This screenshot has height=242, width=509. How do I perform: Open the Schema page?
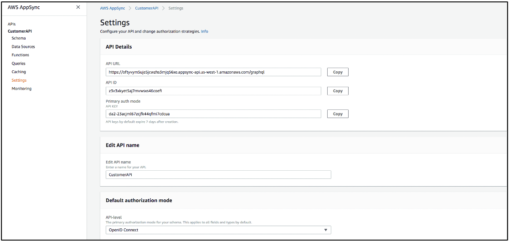pyautogui.click(x=19, y=38)
